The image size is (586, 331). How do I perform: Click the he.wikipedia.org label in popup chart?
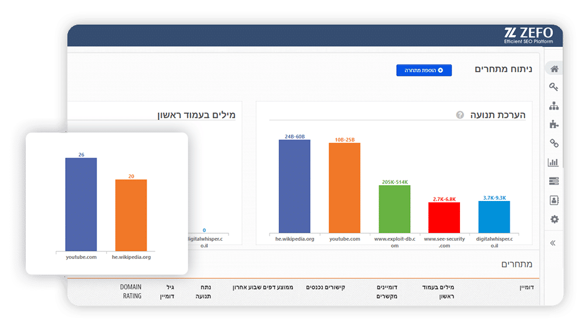[x=131, y=257]
